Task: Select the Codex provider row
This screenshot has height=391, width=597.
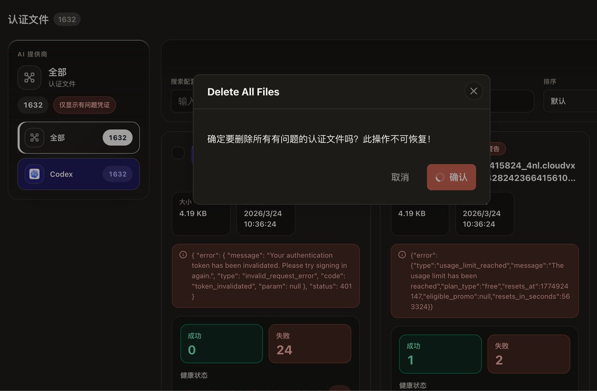Action: coord(79,174)
